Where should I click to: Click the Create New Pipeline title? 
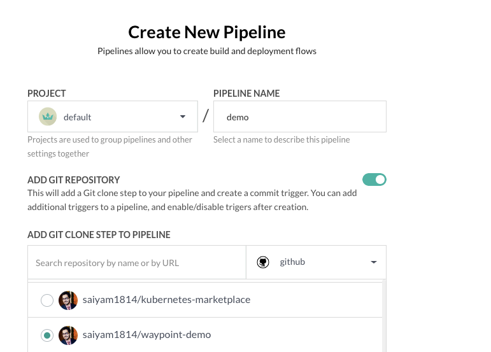tap(207, 32)
